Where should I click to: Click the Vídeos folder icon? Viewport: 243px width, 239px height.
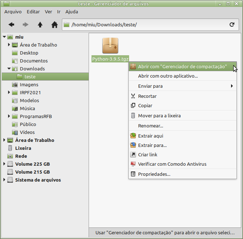pos(15,132)
